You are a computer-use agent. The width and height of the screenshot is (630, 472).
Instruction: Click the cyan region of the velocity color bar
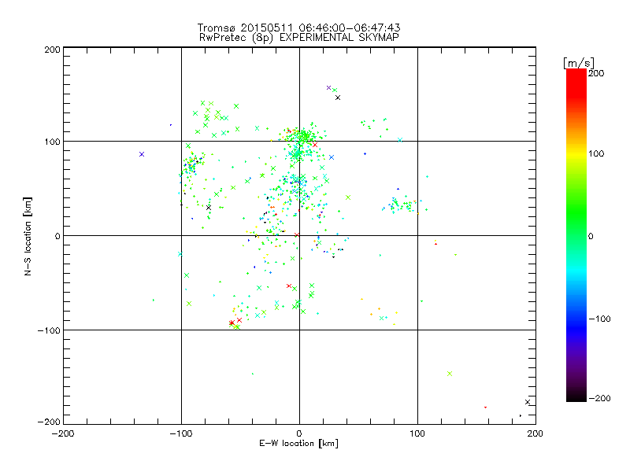coord(576,273)
